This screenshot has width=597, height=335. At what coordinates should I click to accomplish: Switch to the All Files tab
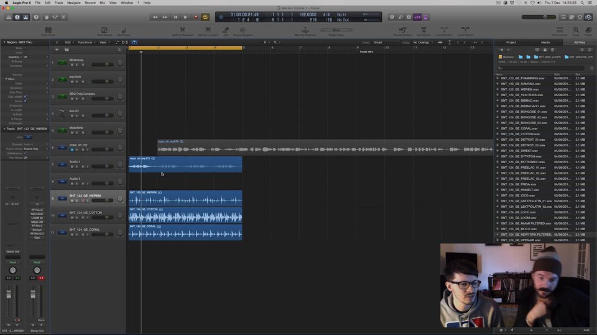(x=580, y=43)
